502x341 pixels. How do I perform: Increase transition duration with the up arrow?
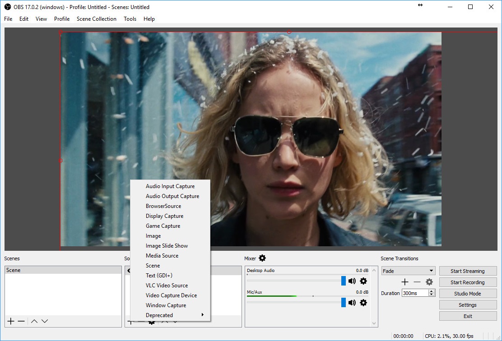(x=432, y=291)
